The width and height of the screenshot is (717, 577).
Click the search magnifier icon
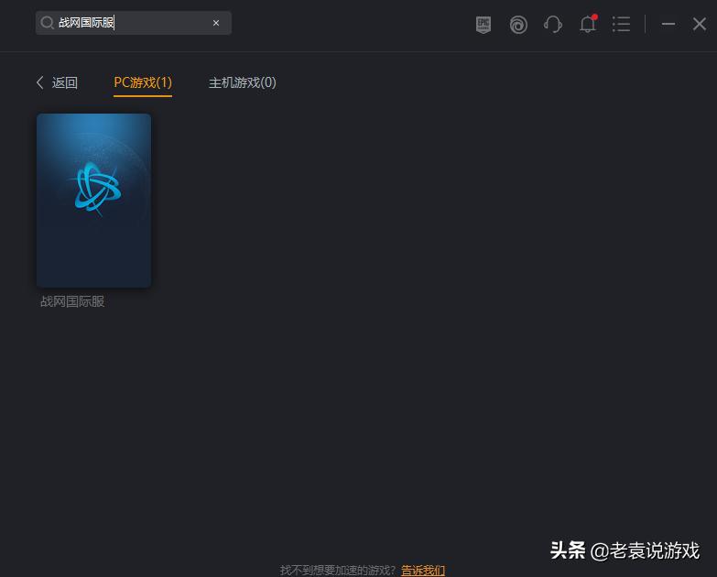[x=47, y=22]
